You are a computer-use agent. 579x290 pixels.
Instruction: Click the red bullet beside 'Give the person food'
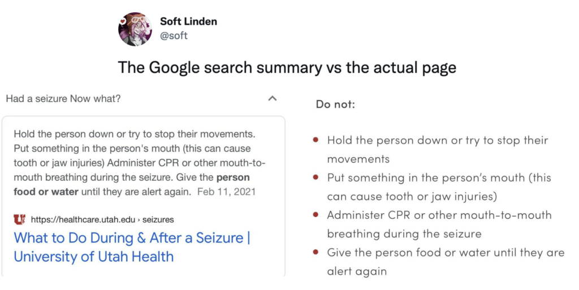(316, 252)
